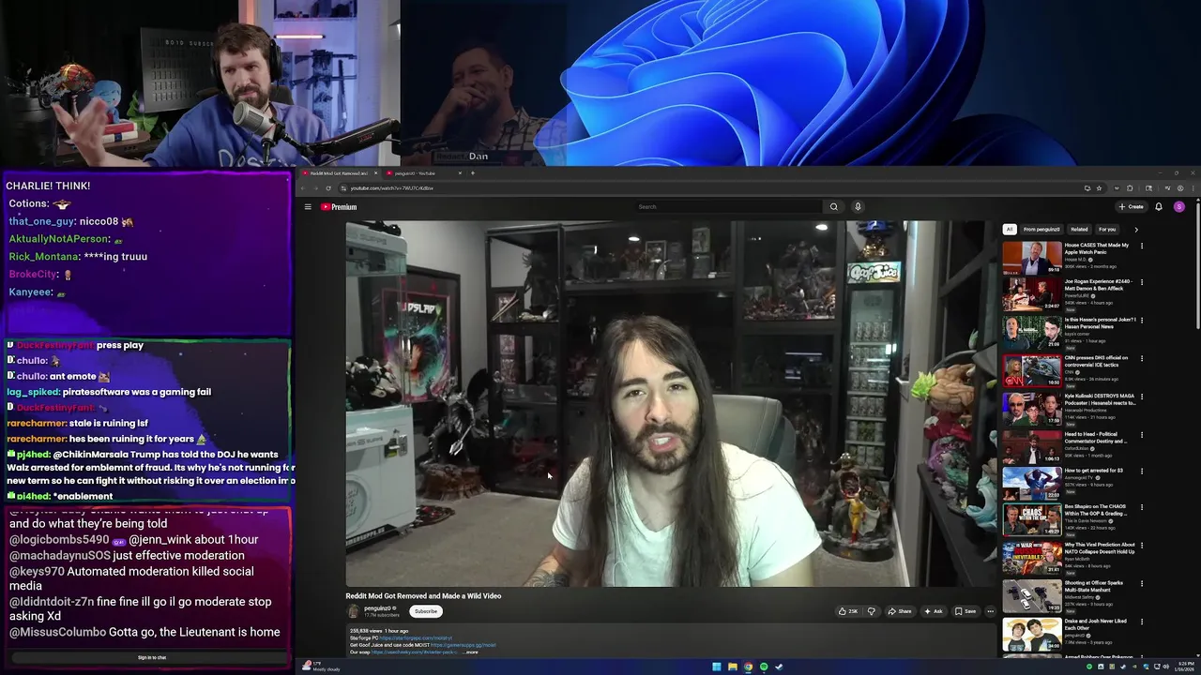This screenshot has height=675, width=1201.
Task: Select the For you filter chip
Action: click(1107, 230)
